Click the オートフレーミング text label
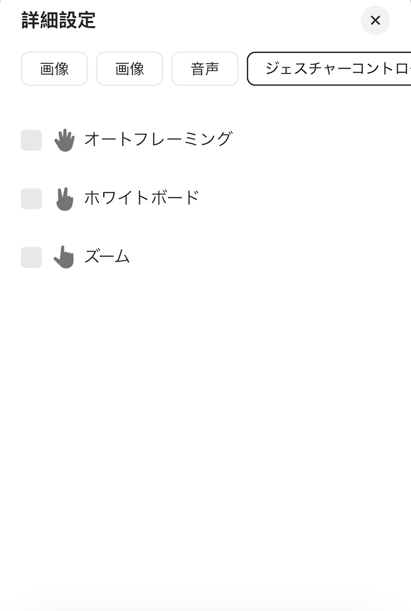 coord(158,139)
